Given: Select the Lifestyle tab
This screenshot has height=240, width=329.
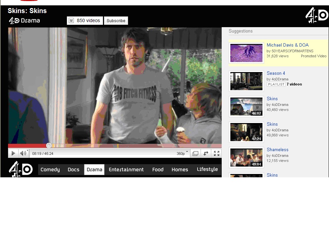Looking at the screenshot, I should [207, 169].
